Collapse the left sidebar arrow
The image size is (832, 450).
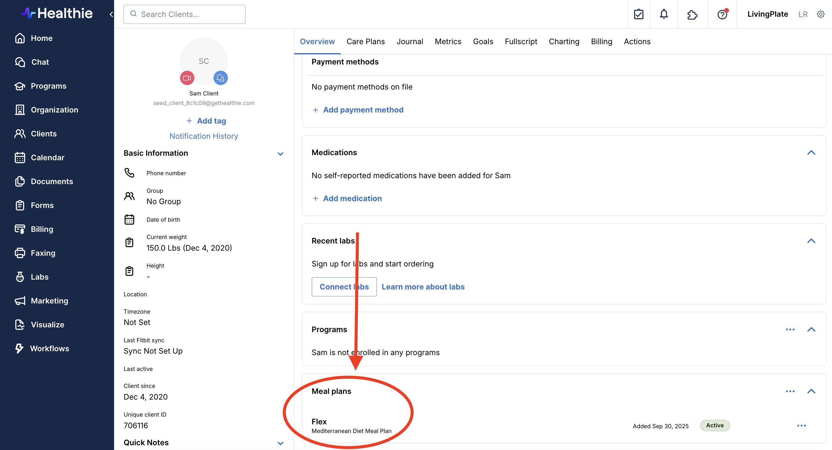click(111, 14)
